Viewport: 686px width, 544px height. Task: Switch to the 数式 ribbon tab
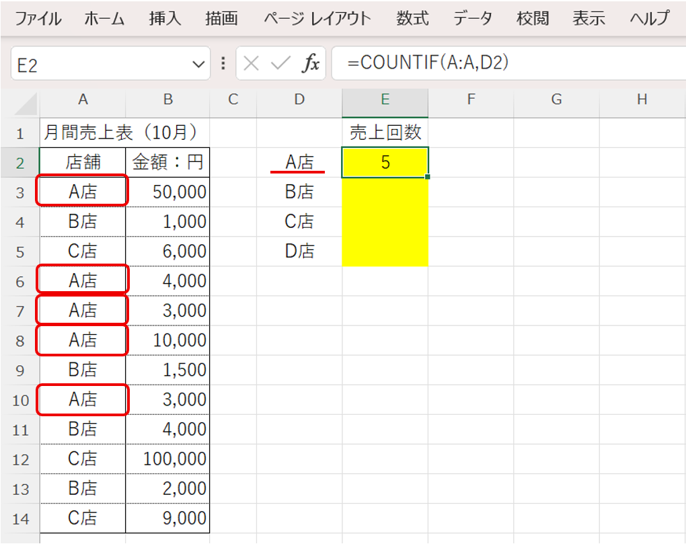coord(412,18)
